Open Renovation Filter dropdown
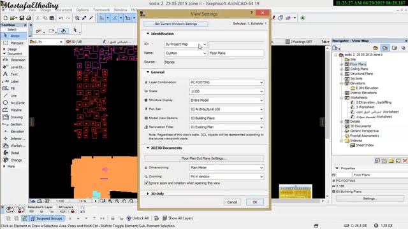Image resolution: width=408 pixels, height=229 pixels. click(x=227, y=127)
